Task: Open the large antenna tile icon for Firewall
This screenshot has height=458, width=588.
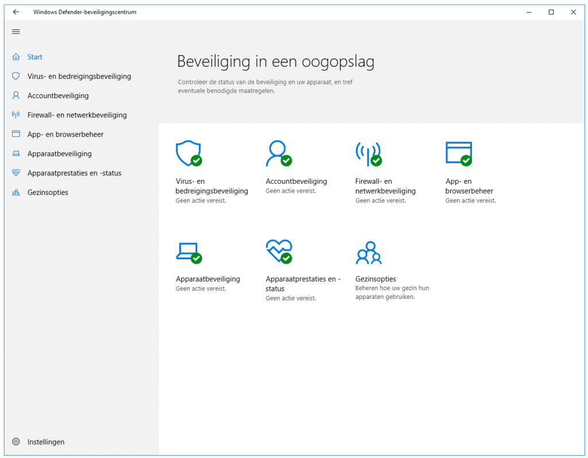Action: [x=369, y=153]
